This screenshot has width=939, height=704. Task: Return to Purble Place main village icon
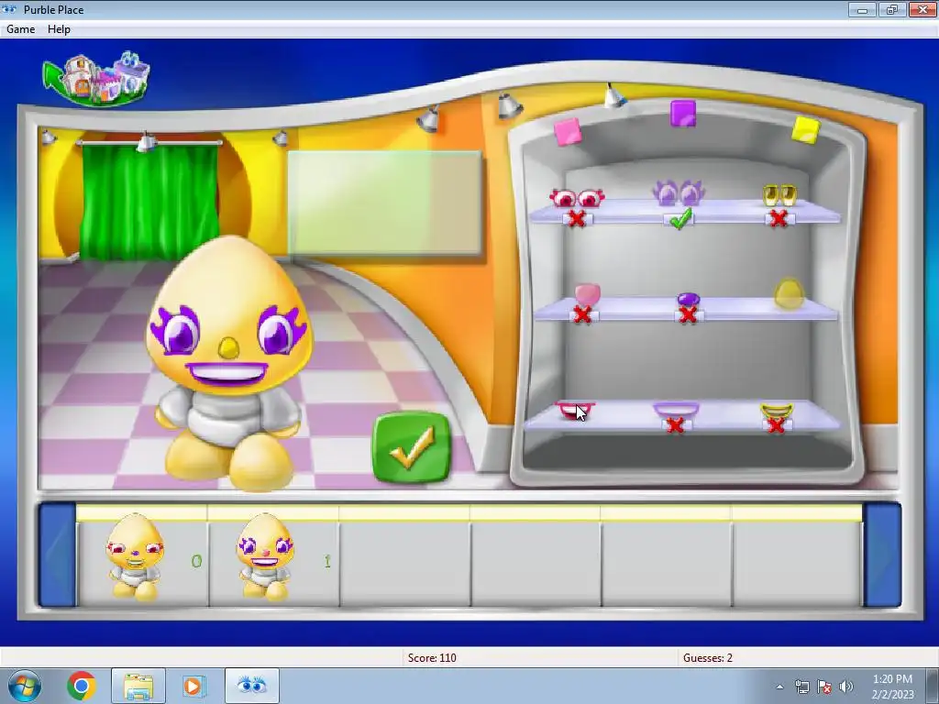pyautogui.click(x=97, y=79)
